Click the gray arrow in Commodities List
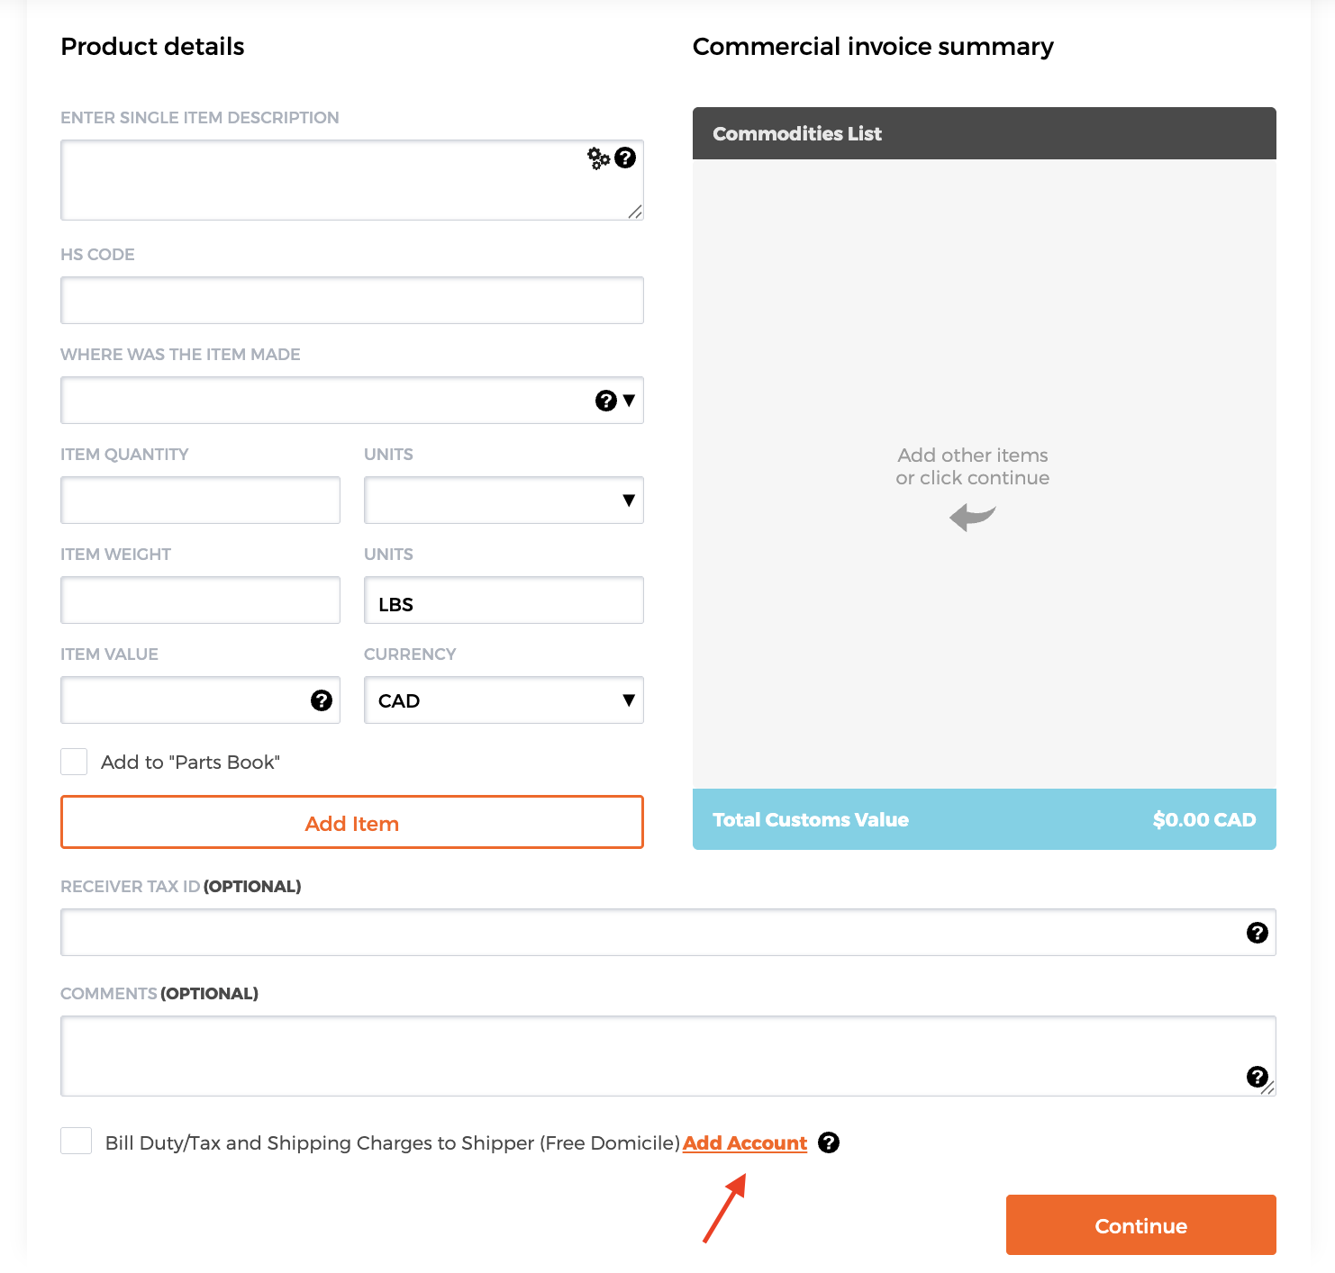Screen dimensions: 1335x1273 coord(972,517)
